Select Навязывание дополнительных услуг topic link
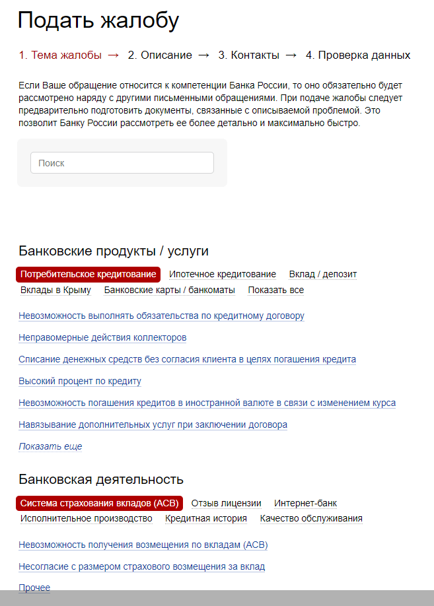The height and width of the screenshot is (606, 434). (x=153, y=424)
